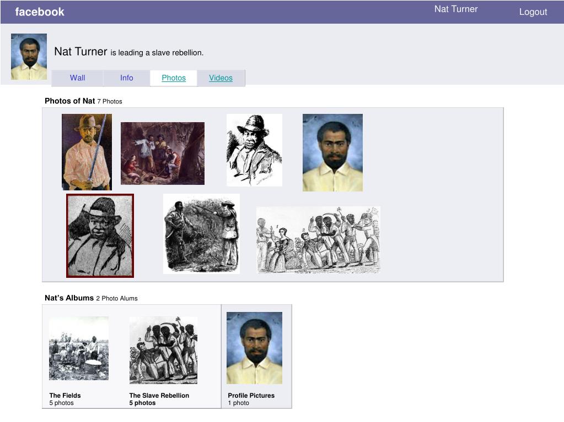Open The Fields album thumbnail

coord(79,348)
